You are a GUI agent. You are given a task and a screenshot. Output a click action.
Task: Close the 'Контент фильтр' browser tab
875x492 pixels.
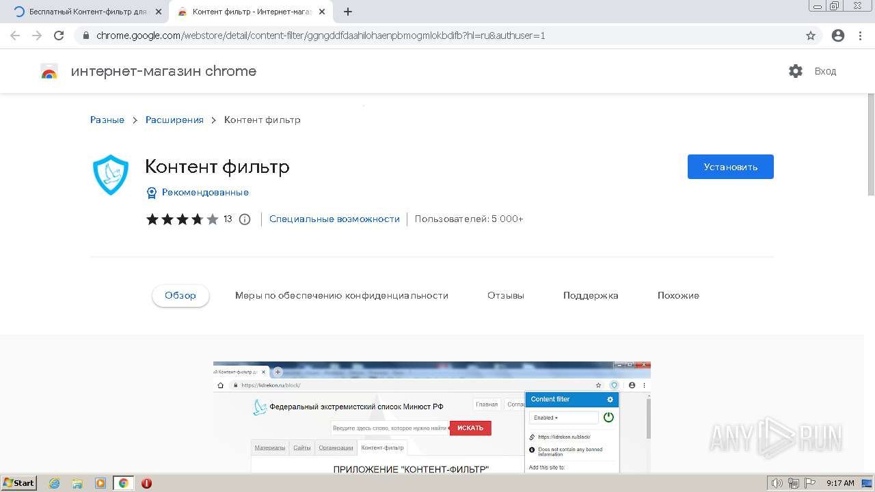click(x=322, y=12)
